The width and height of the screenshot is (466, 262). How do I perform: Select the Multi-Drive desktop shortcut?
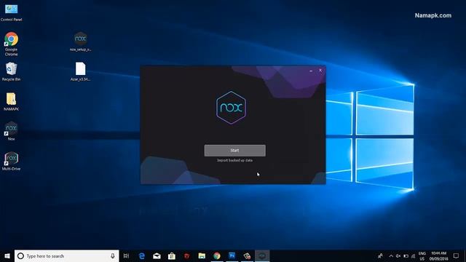click(x=12, y=161)
